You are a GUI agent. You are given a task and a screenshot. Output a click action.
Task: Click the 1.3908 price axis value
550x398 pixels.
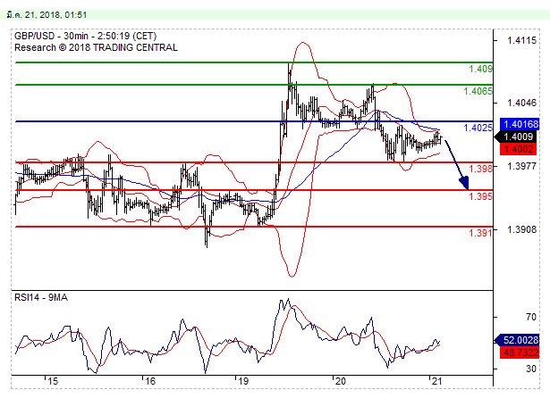521,229
